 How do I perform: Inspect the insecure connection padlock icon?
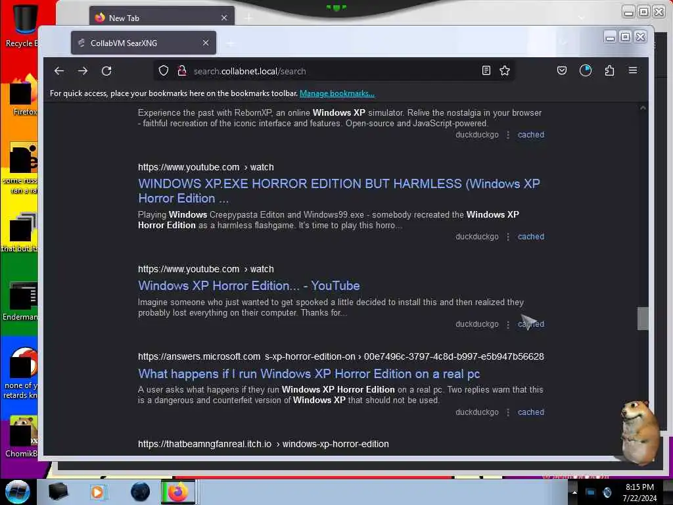pos(182,71)
